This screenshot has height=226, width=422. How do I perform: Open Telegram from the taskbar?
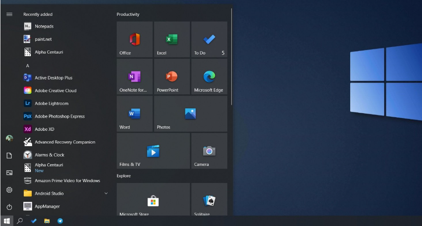click(60, 221)
